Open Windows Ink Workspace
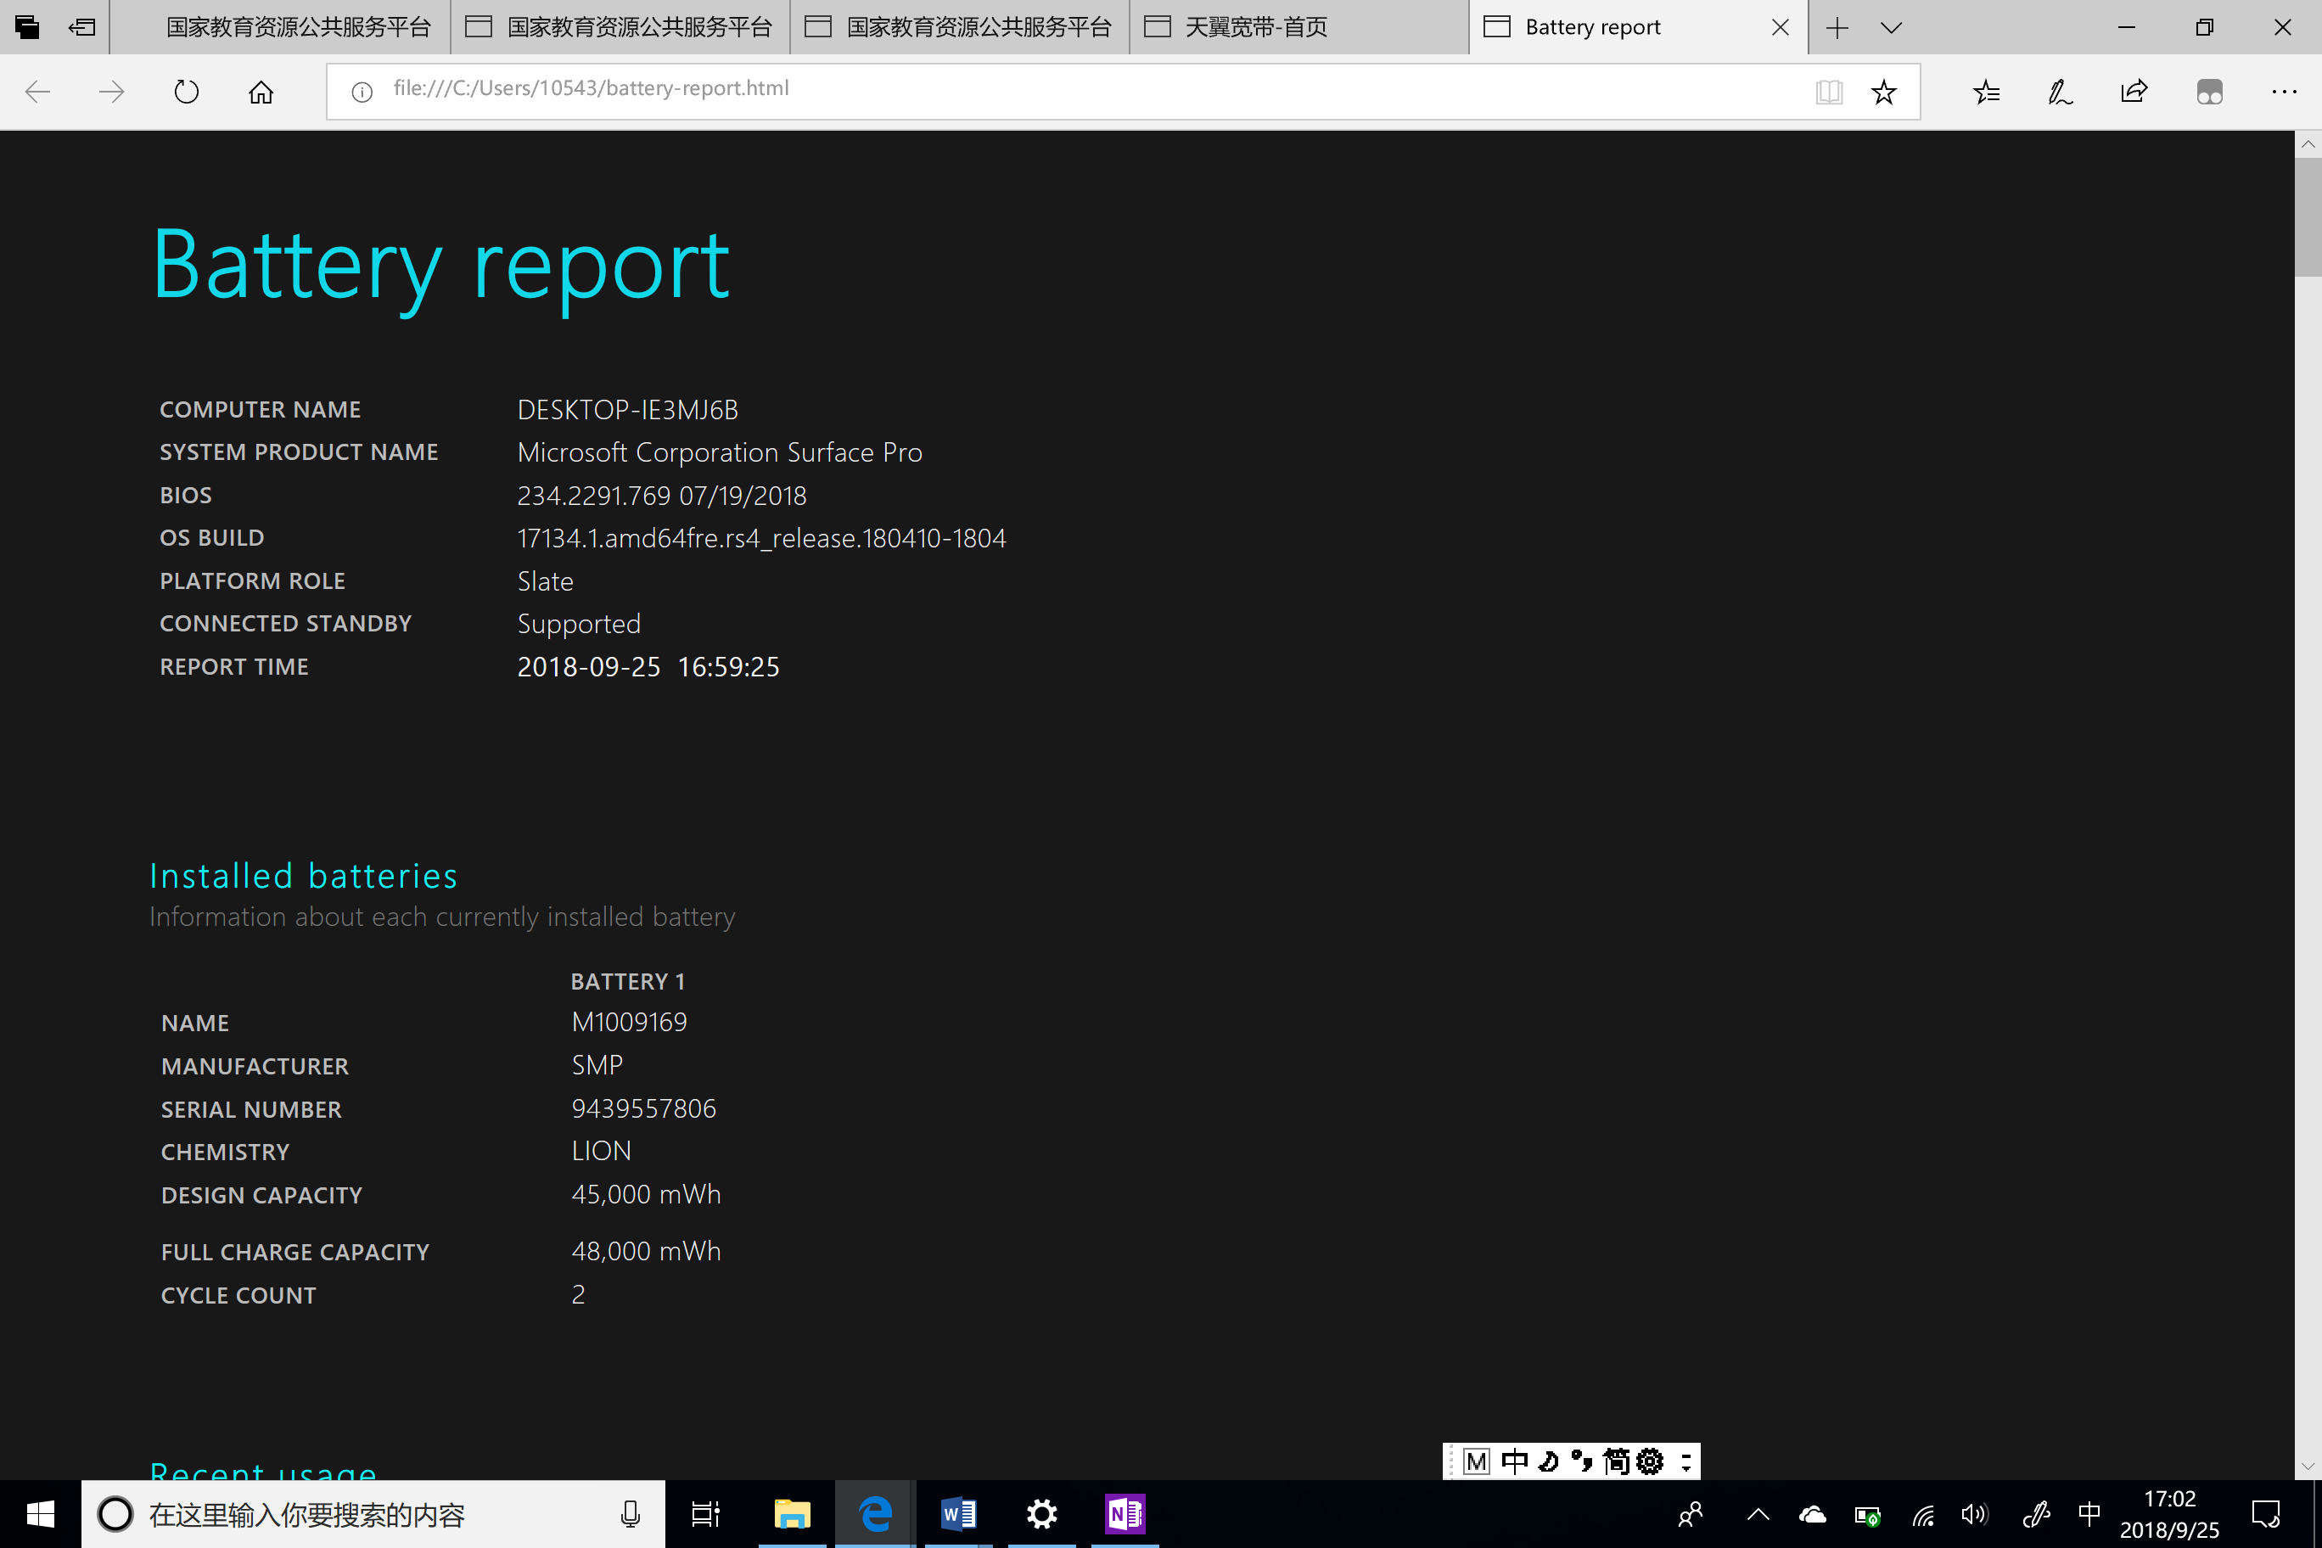The height and width of the screenshot is (1548, 2322). pyautogui.click(x=2036, y=1513)
